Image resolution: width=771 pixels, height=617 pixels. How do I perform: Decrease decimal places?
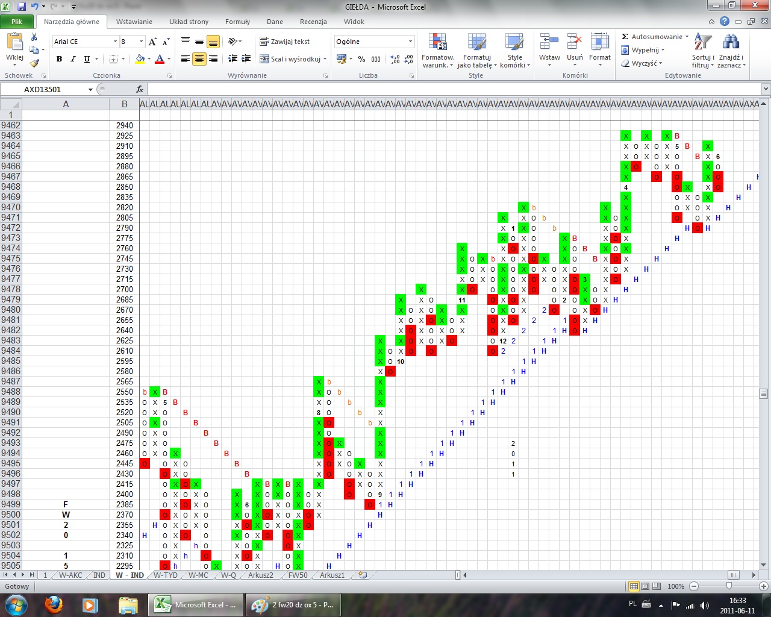tap(408, 59)
